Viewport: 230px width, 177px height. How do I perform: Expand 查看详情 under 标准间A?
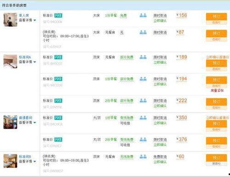(28, 62)
